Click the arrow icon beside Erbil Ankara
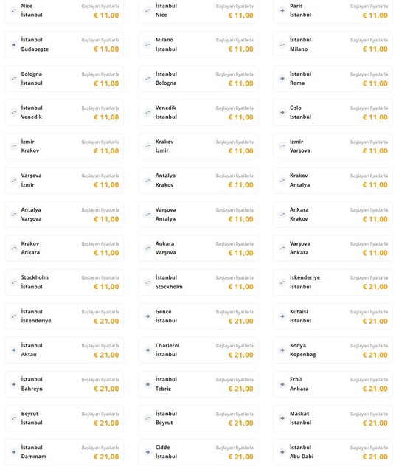The image size is (396, 472). tap(282, 384)
